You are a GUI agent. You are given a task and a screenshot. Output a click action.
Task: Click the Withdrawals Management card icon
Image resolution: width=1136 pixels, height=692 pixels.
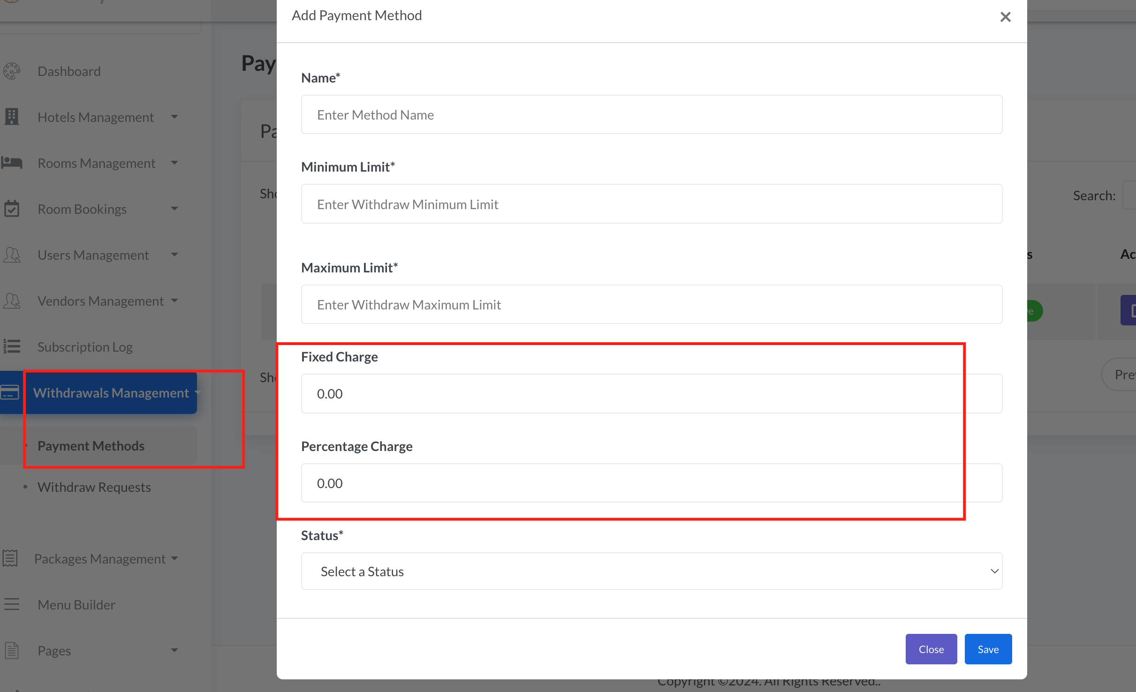pyautogui.click(x=10, y=392)
